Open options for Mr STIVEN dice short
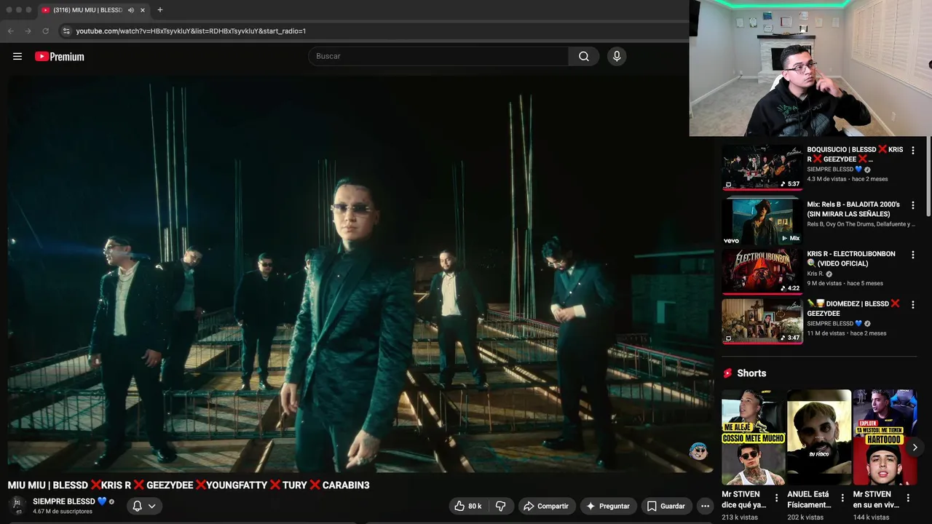The height and width of the screenshot is (524, 932). pyautogui.click(x=776, y=499)
